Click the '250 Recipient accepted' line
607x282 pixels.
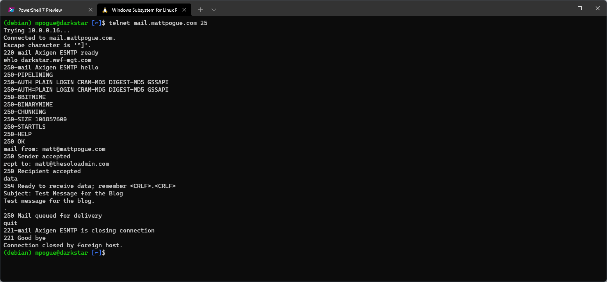(42, 171)
